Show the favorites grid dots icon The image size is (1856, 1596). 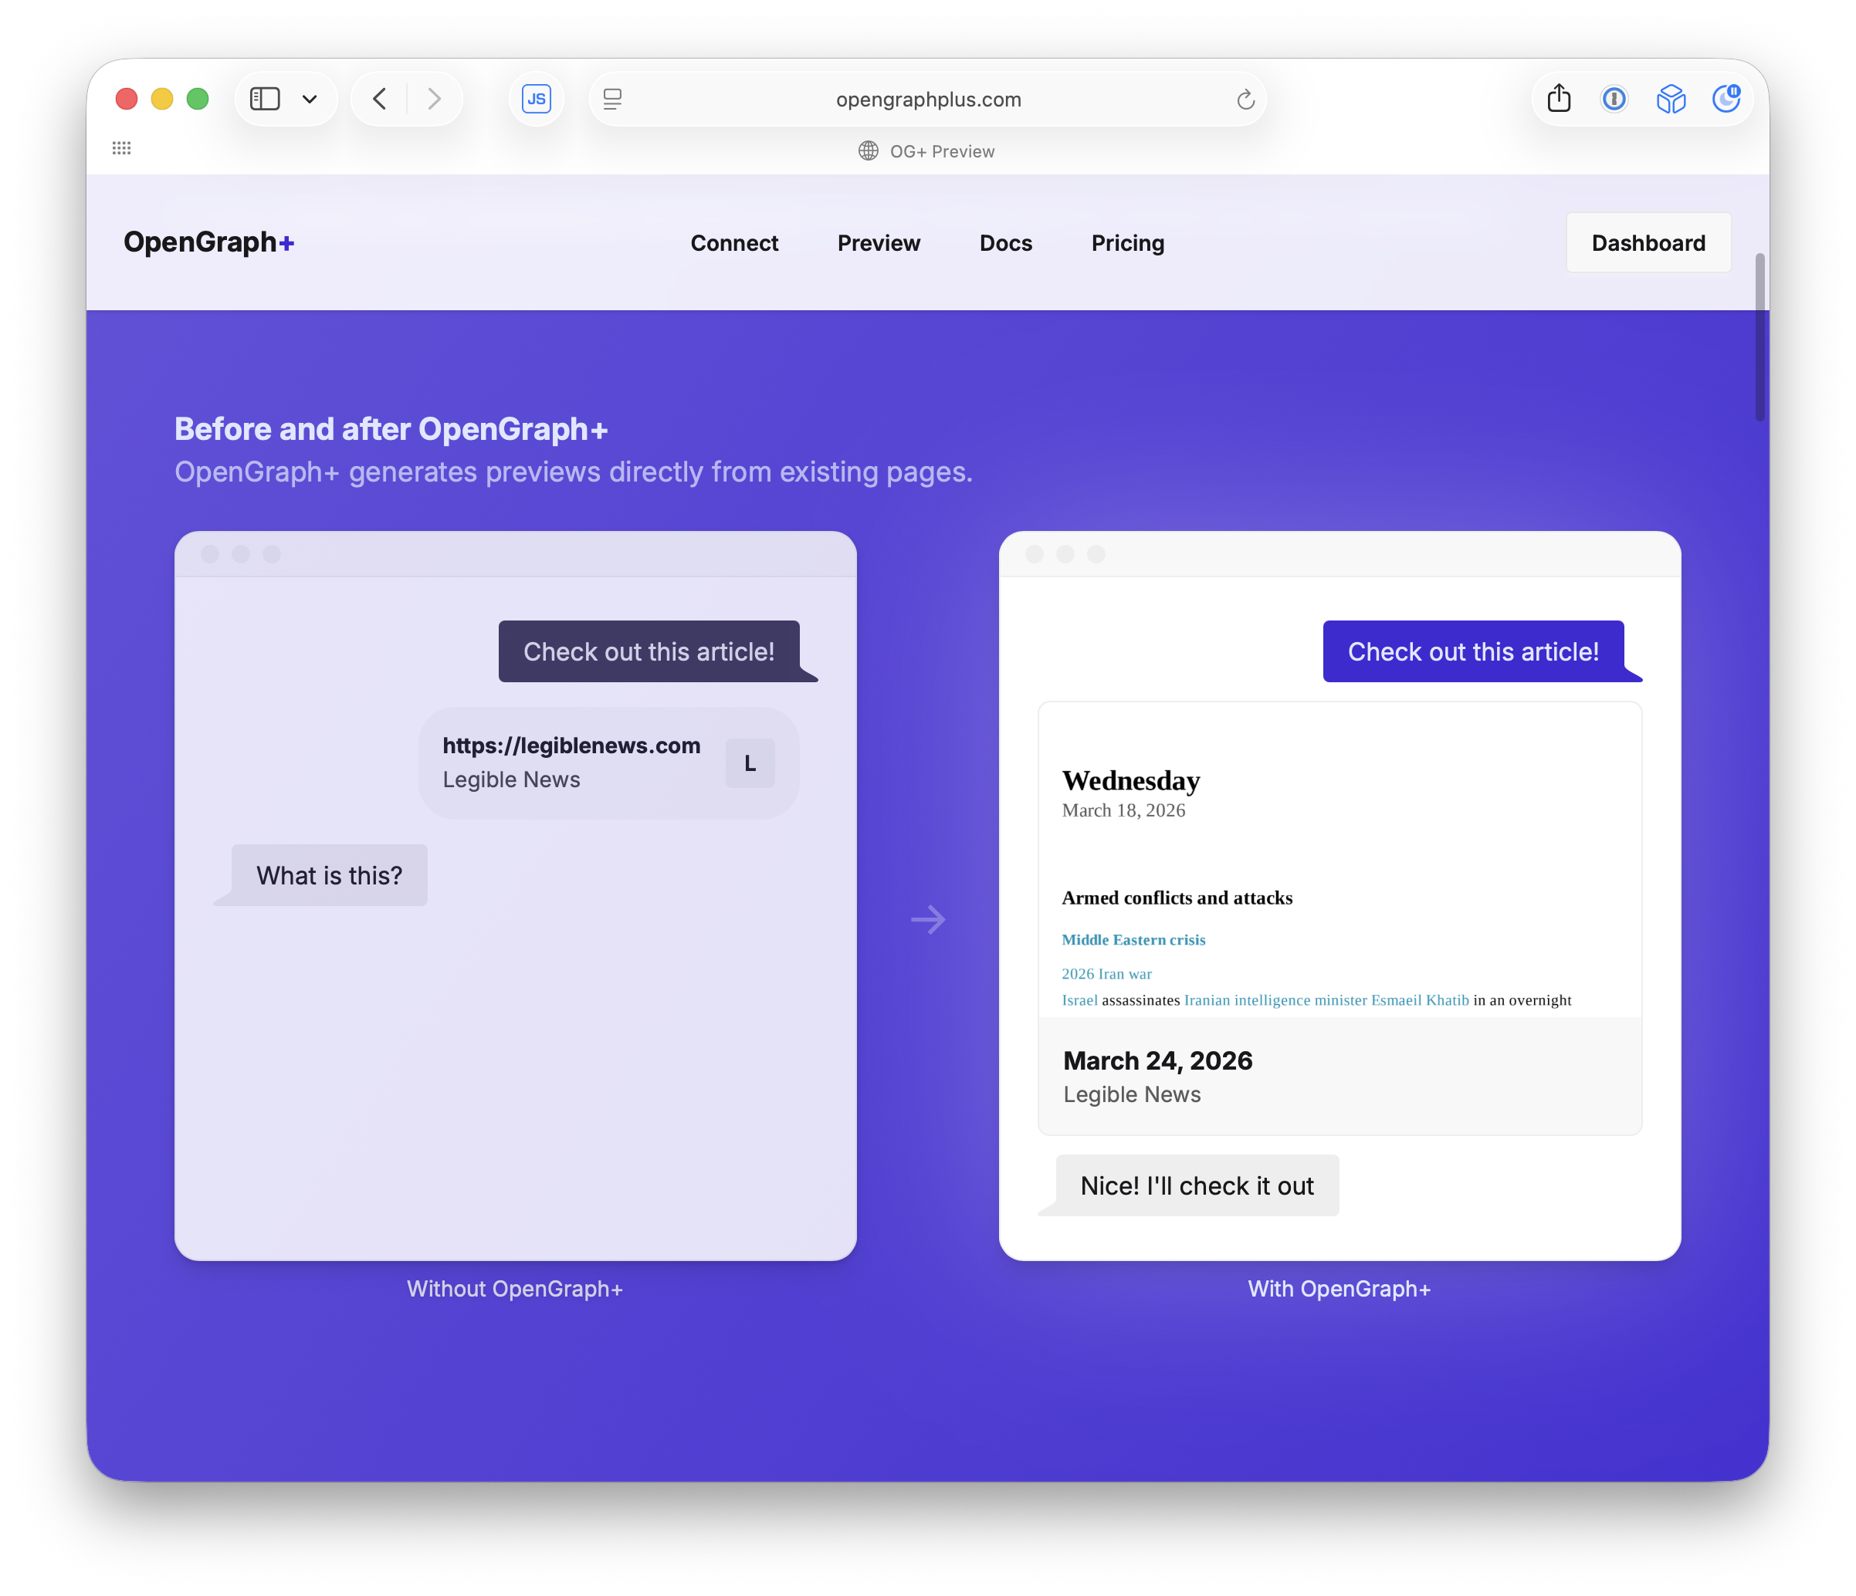122,149
